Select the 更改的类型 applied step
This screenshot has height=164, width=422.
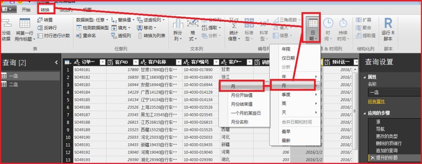[387, 136]
